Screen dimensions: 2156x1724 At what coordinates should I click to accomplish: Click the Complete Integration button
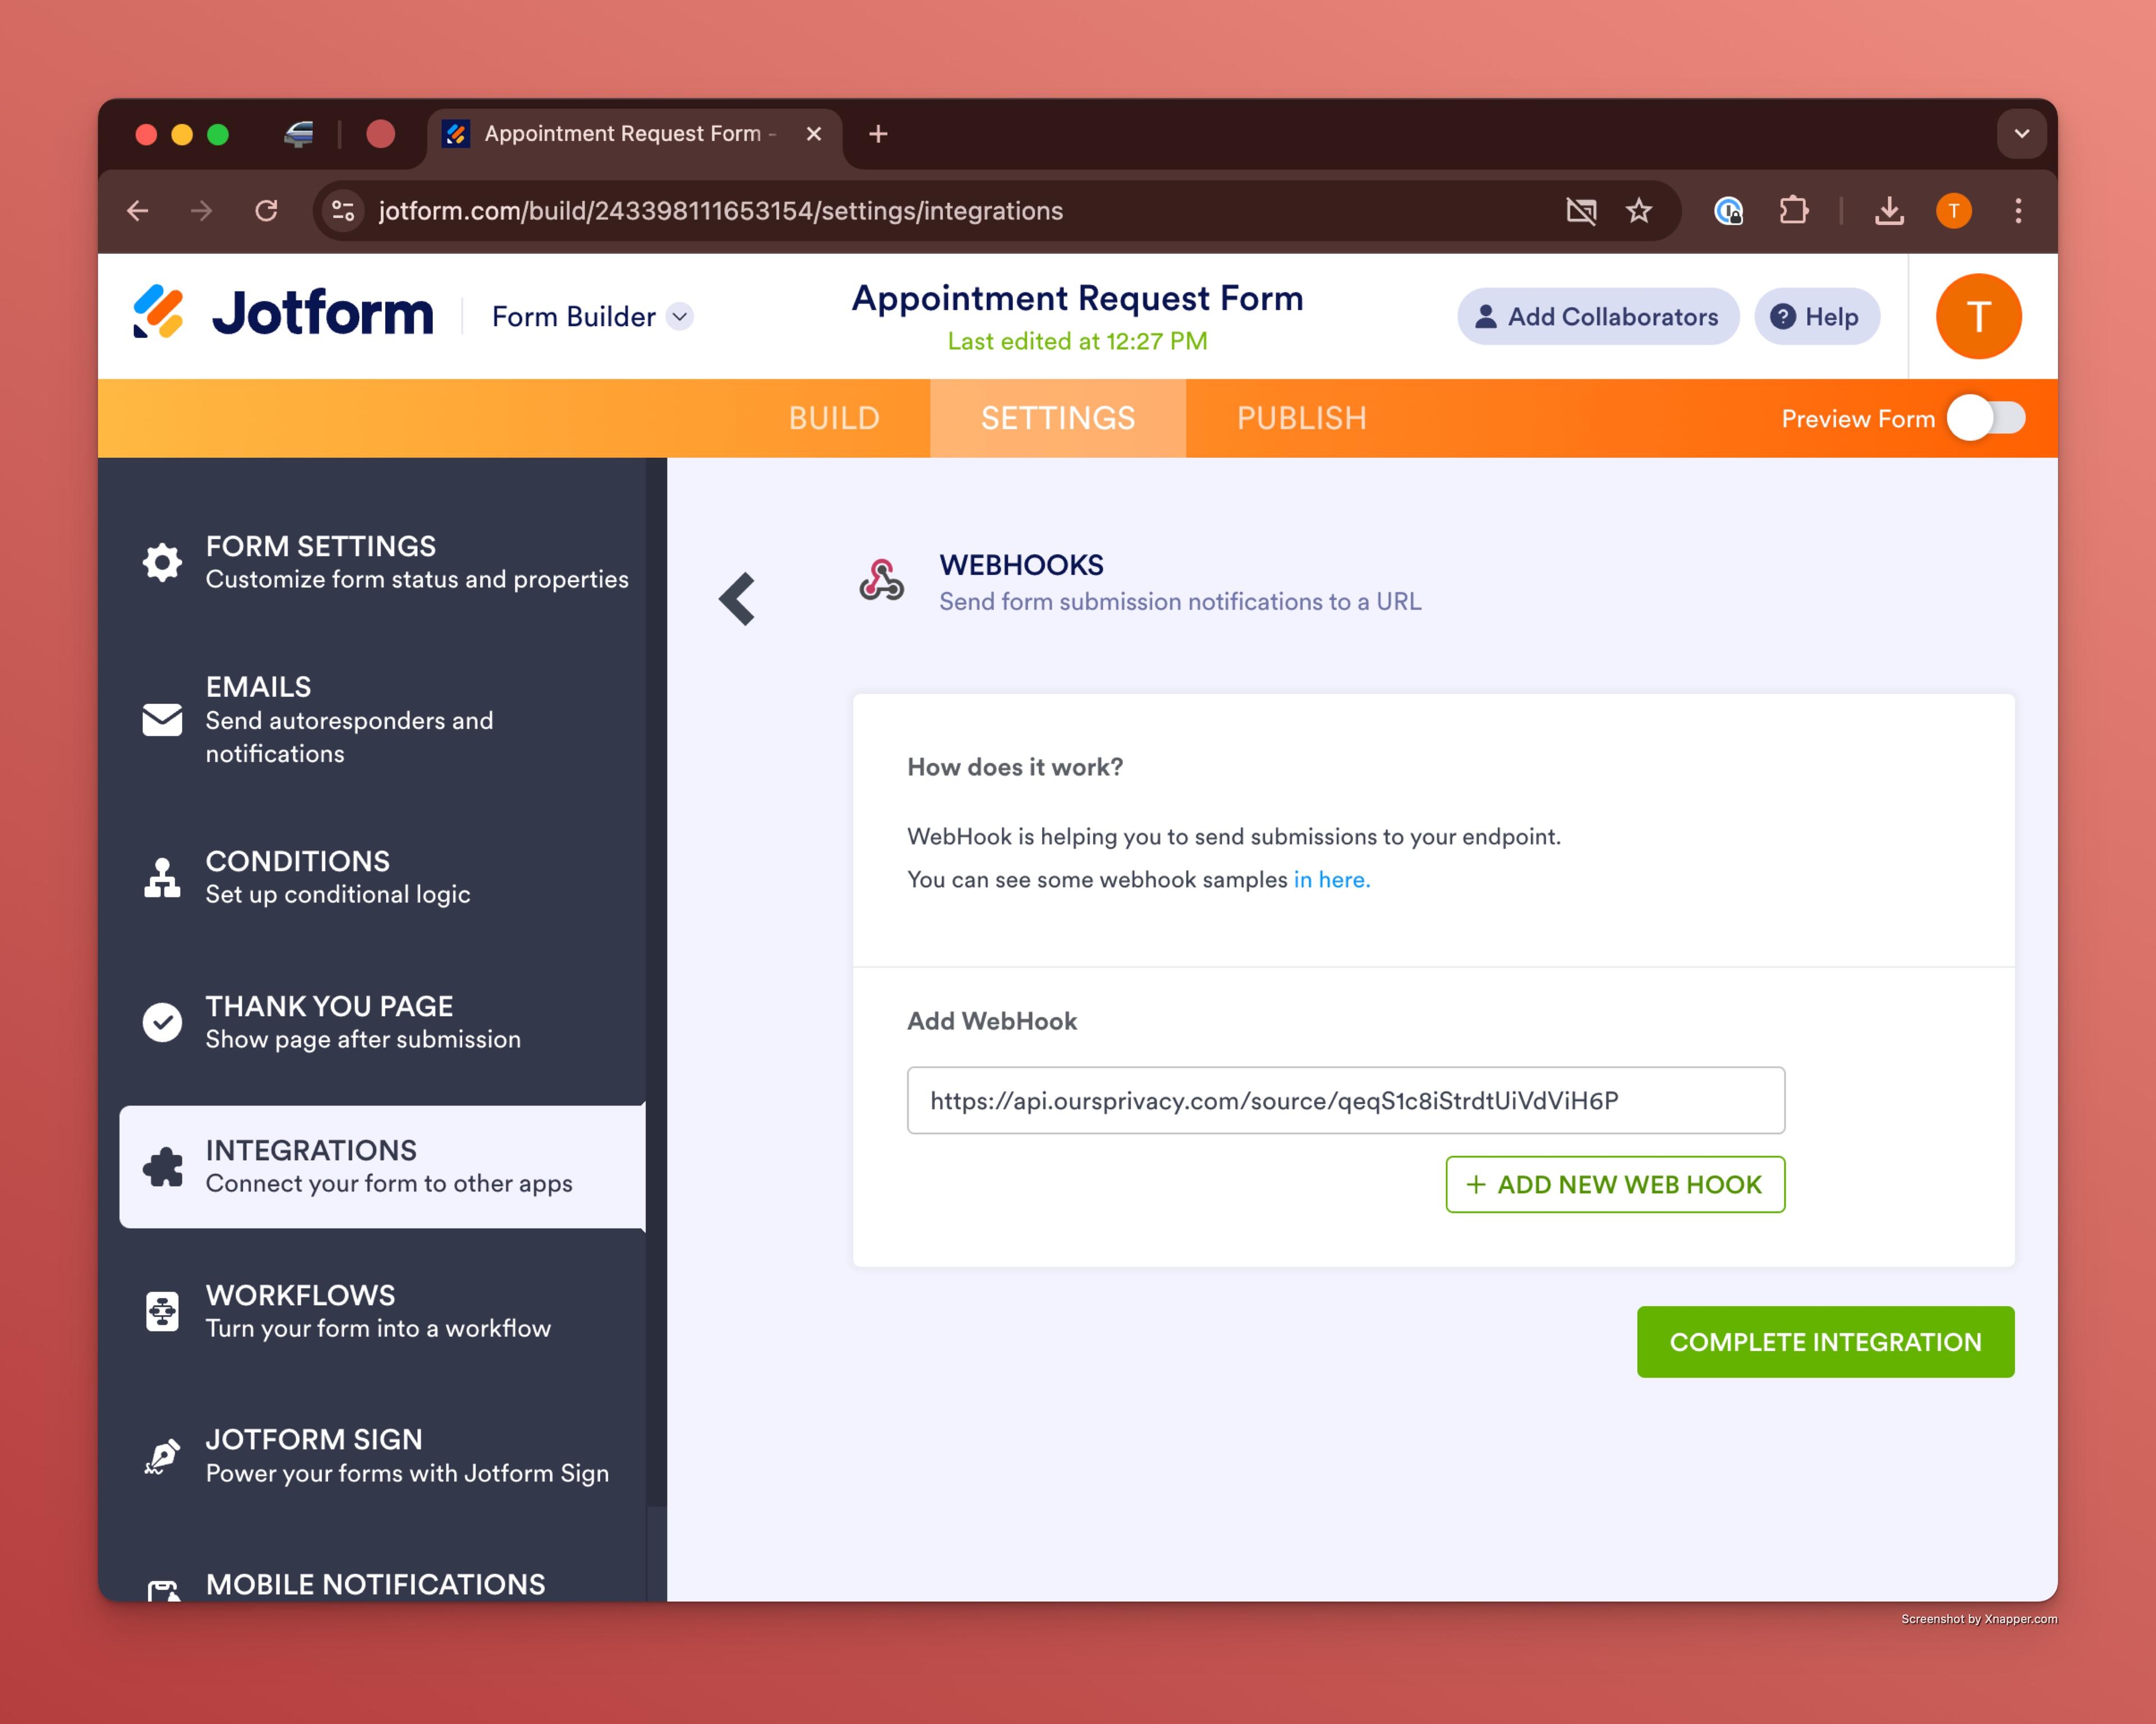1825,1342
